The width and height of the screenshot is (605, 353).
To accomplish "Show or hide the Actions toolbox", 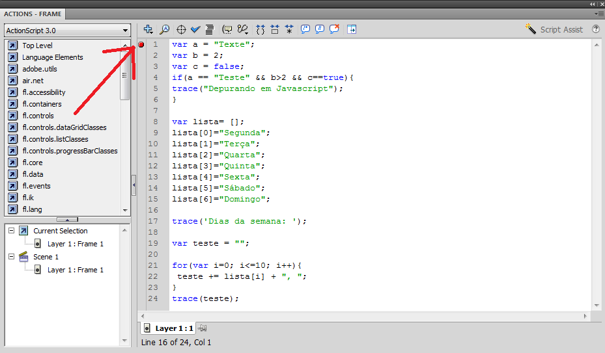I will 352,29.
